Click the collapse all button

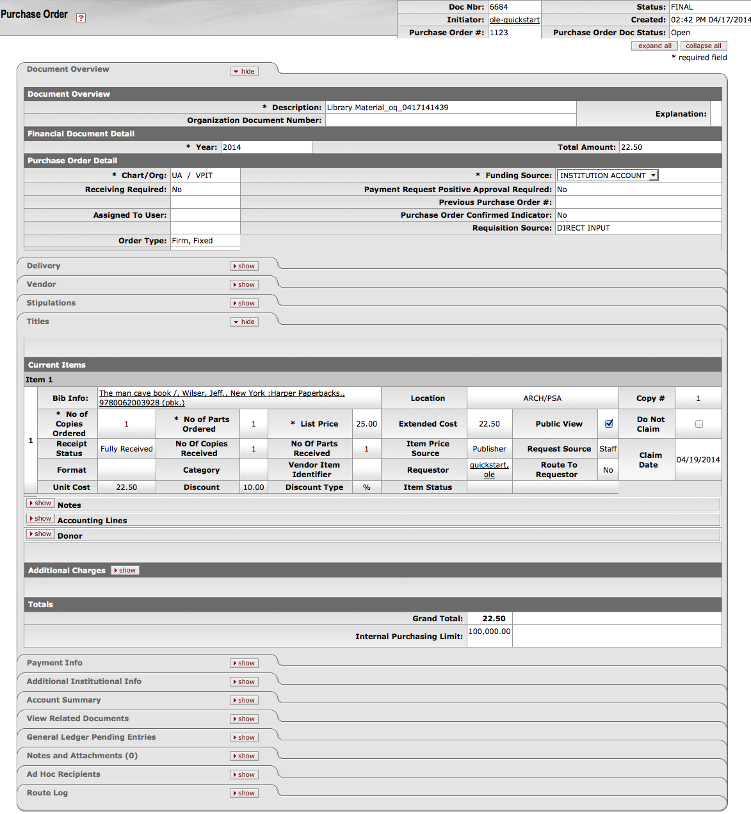[x=704, y=45]
